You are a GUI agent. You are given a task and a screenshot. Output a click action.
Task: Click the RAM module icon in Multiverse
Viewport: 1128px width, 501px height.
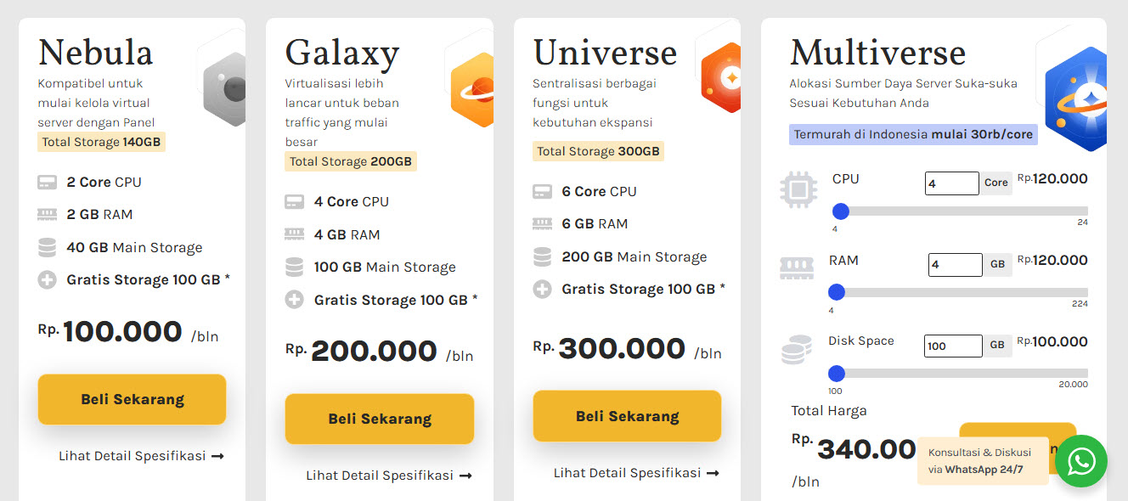pyautogui.click(x=796, y=268)
